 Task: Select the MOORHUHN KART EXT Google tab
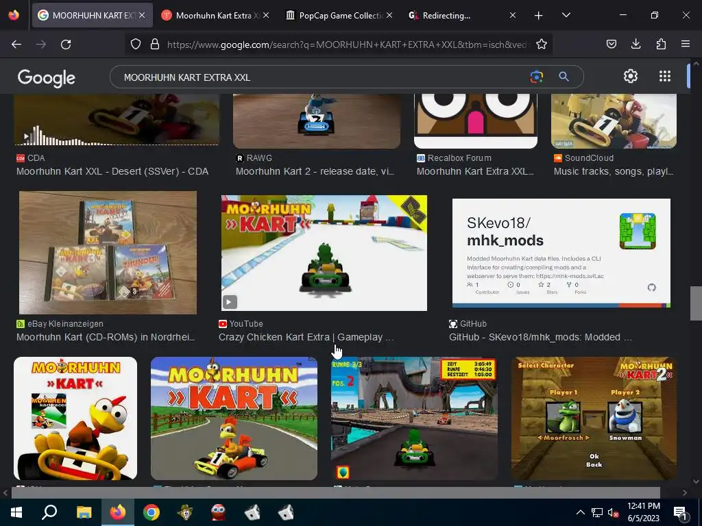click(x=92, y=15)
